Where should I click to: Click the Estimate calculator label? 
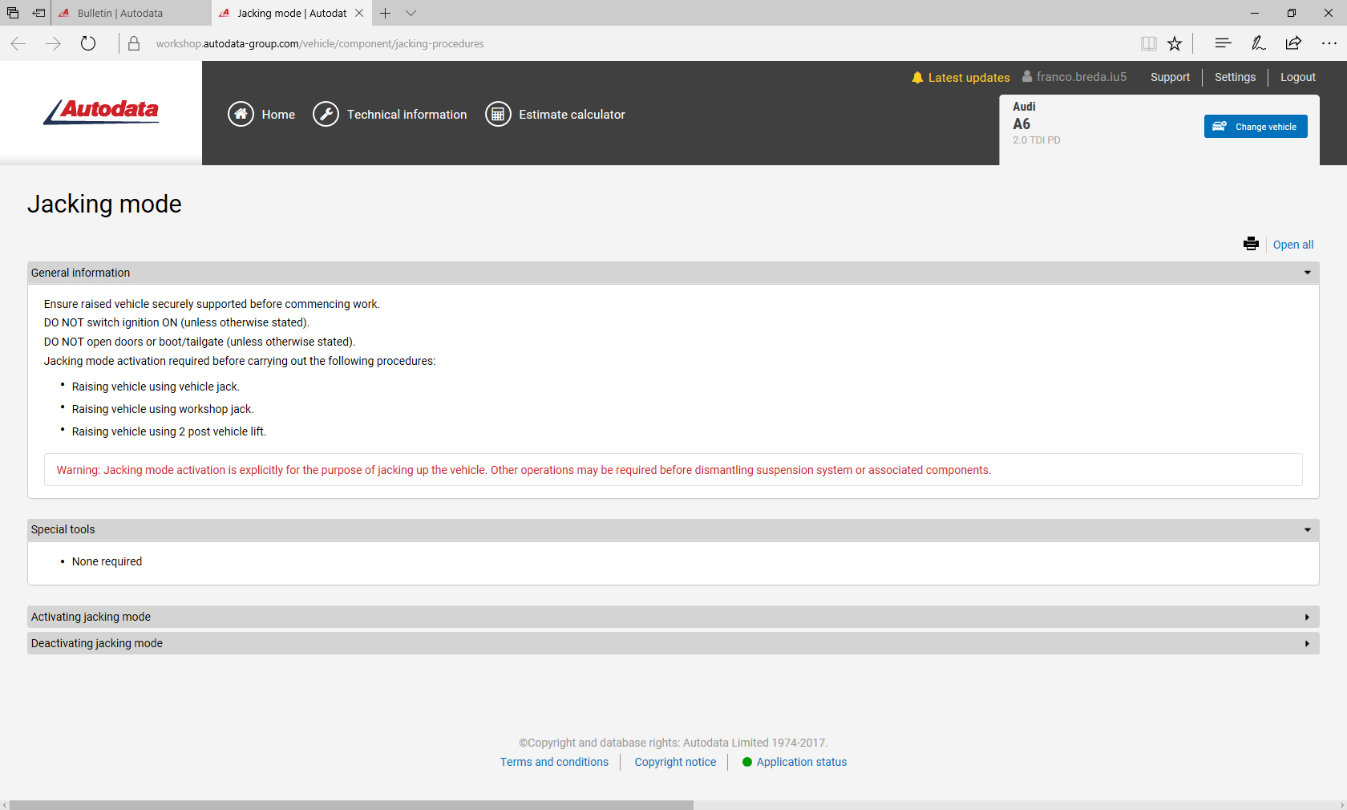572,115
